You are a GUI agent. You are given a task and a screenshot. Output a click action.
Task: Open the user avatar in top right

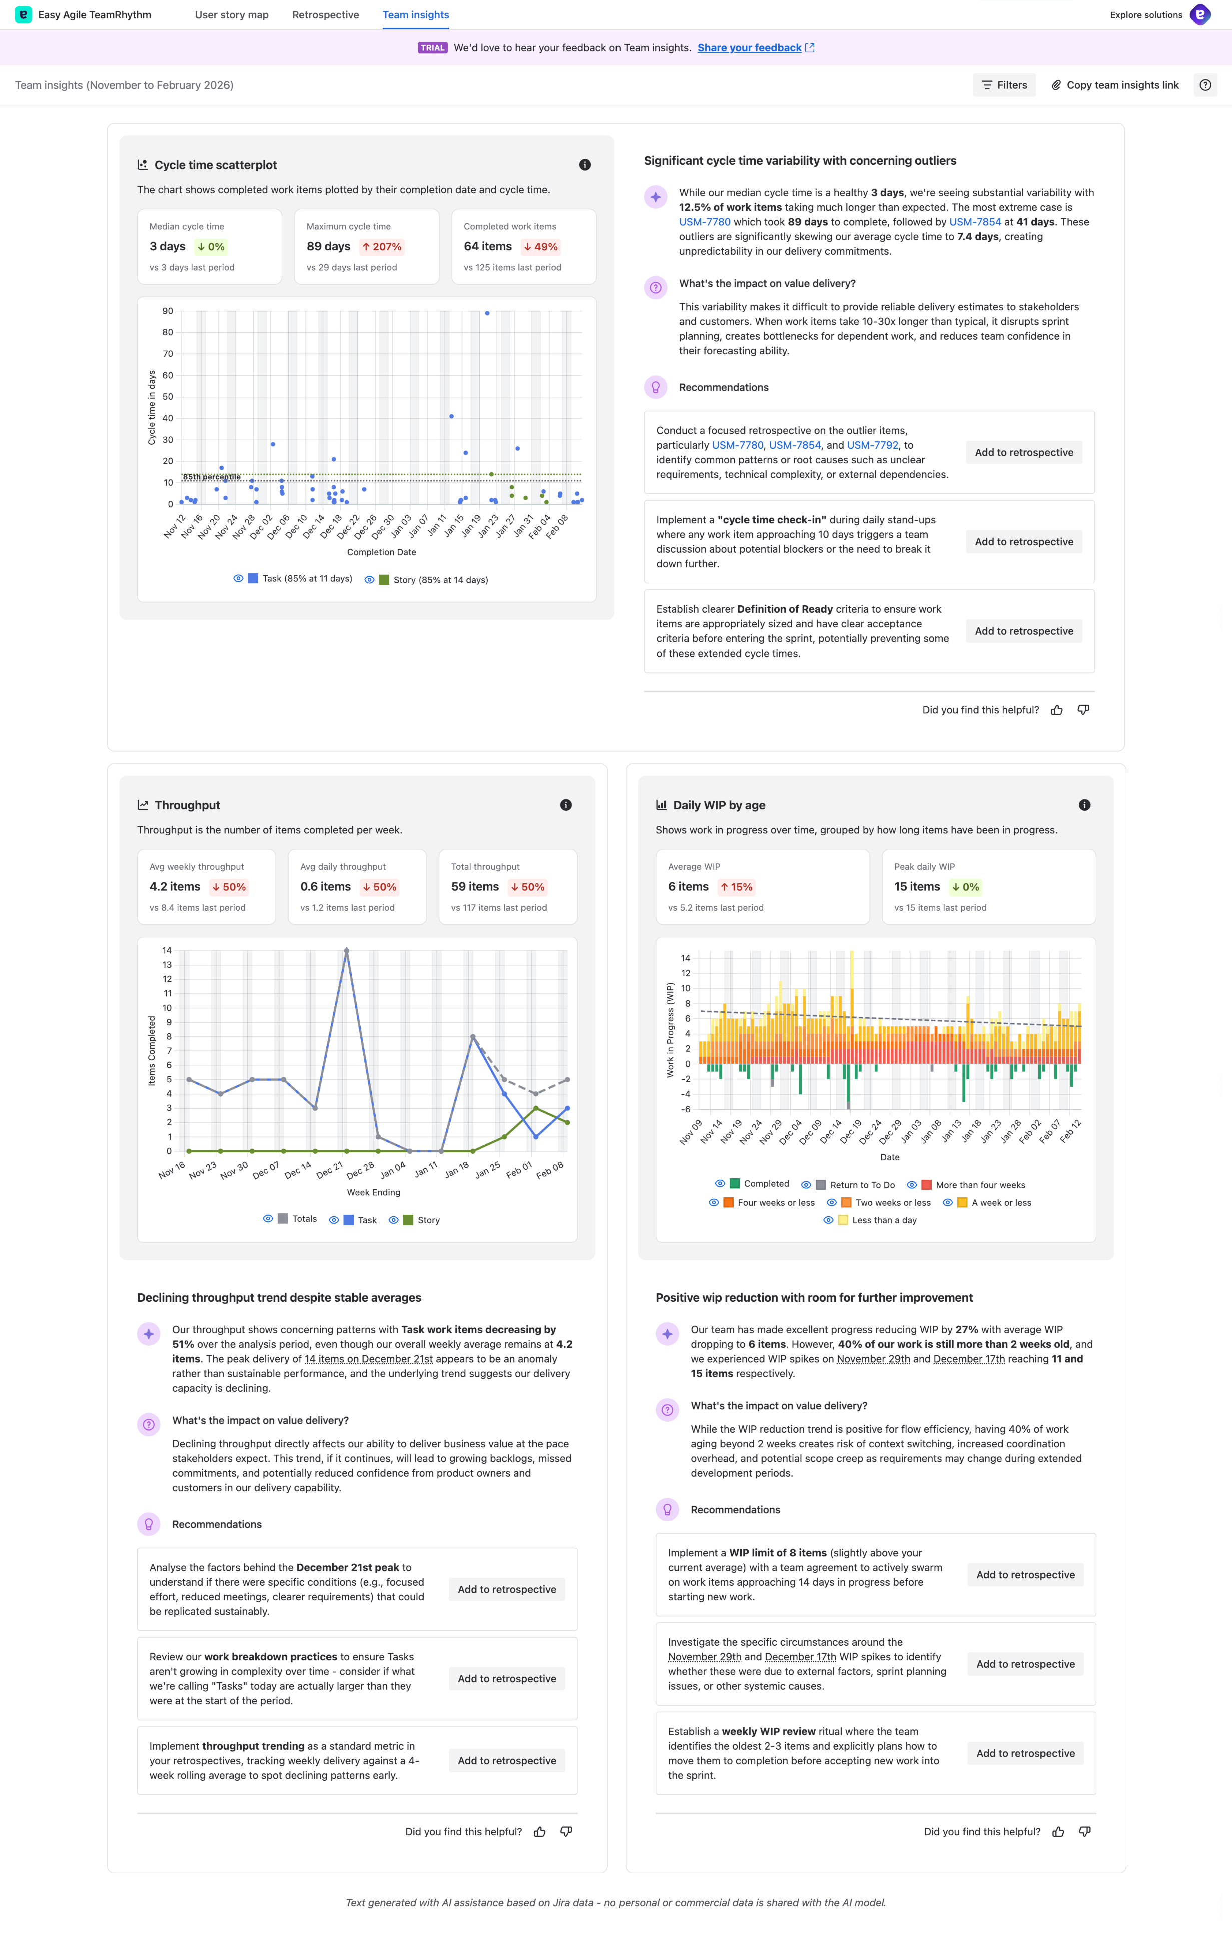(x=1200, y=15)
